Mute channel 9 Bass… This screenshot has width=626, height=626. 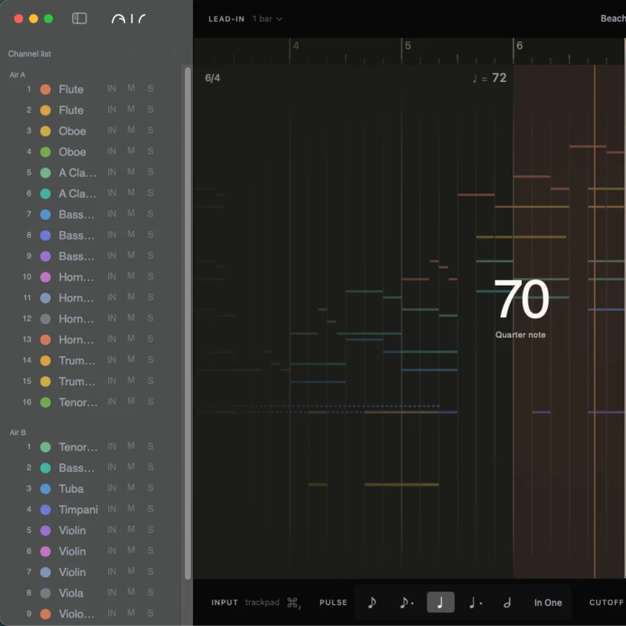pyautogui.click(x=131, y=255)
